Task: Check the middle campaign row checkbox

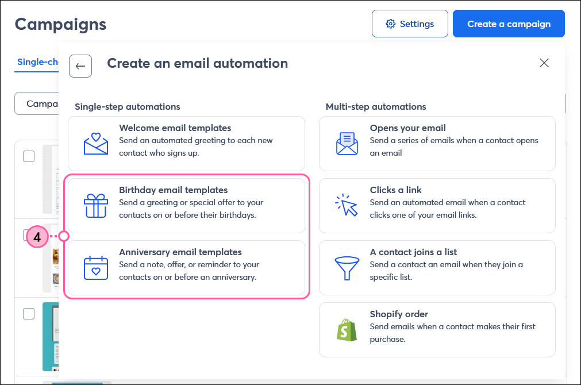Action: [29, 235]
